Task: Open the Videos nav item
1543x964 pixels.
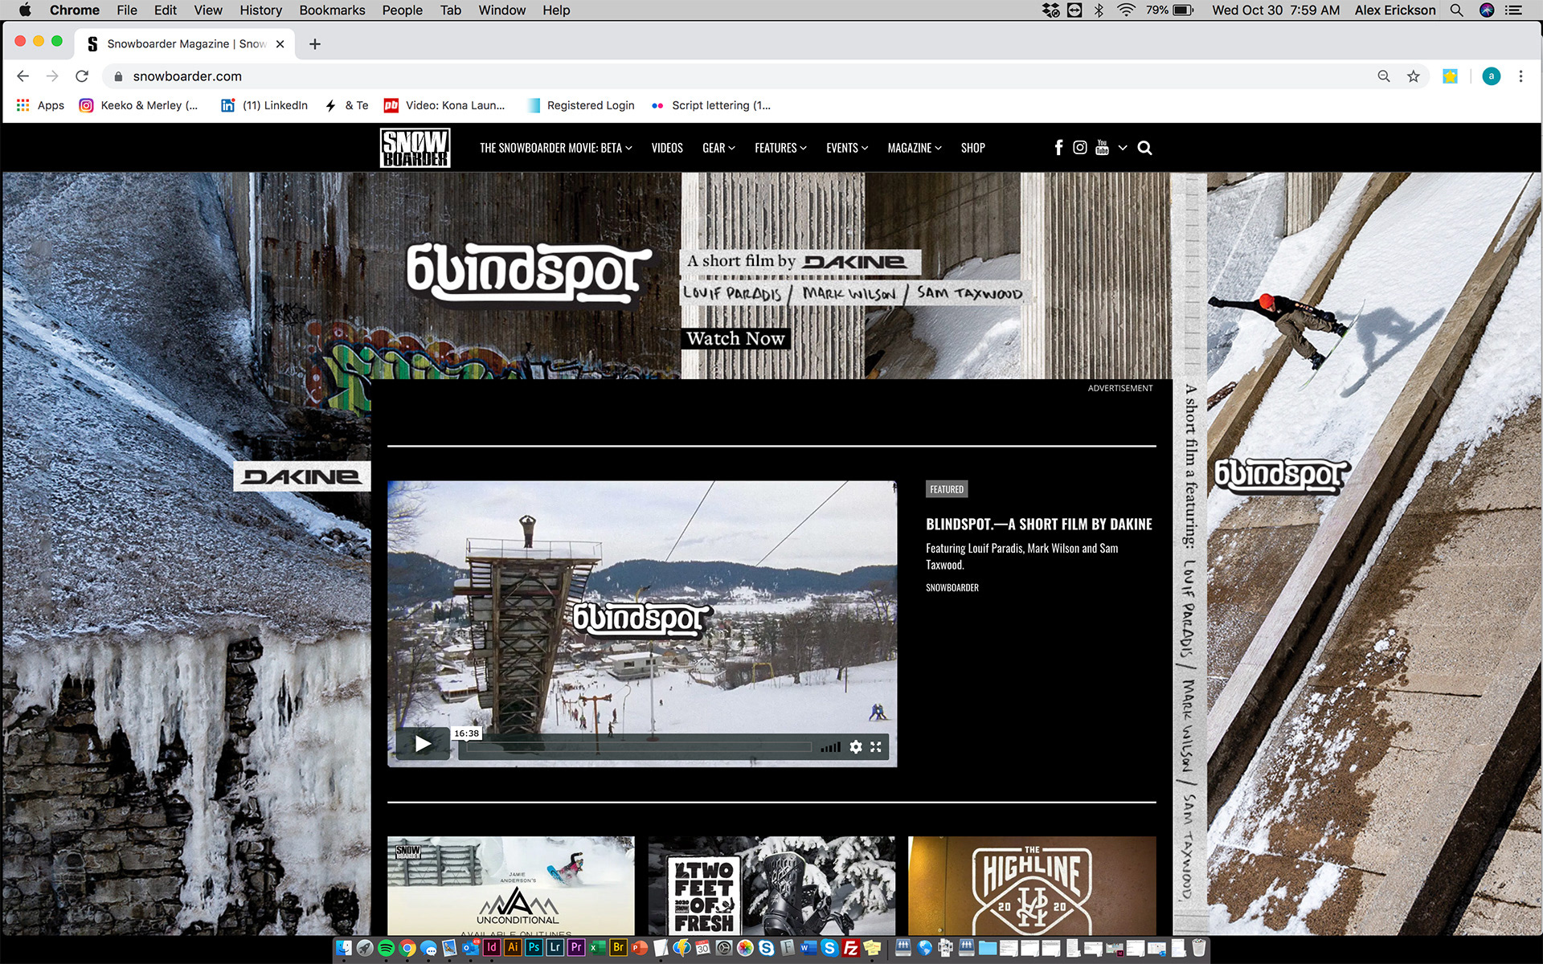Action: point(667,148)
